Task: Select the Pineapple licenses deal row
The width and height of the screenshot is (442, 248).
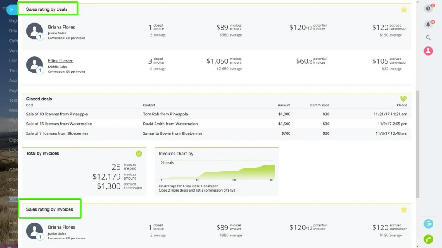Action: coord(217,114)
